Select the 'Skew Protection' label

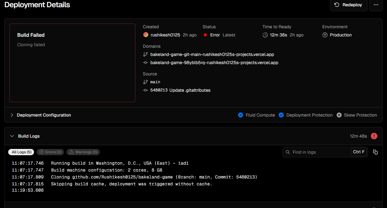point(361,115)
